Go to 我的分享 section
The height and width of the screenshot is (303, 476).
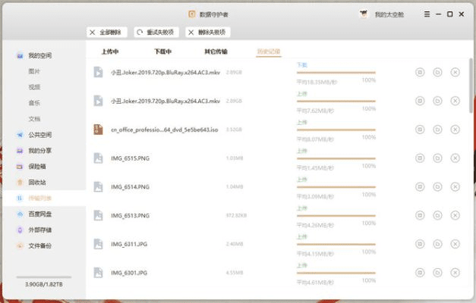pos(39,151)
